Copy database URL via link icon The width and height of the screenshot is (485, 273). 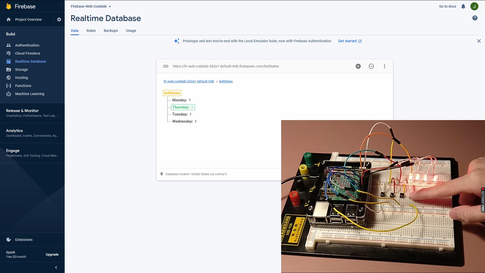click(166, 66)
